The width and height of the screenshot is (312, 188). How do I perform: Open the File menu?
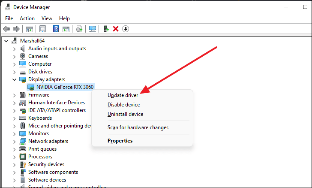pyautogui.click(x=9, y=18)
